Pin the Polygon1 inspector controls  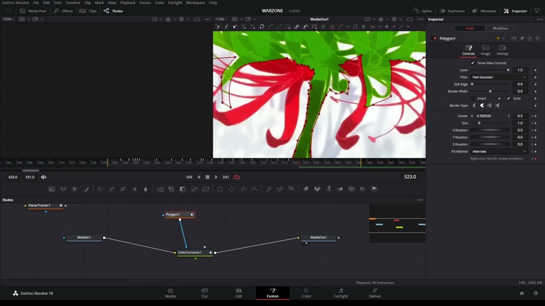(x=522, y=38)
